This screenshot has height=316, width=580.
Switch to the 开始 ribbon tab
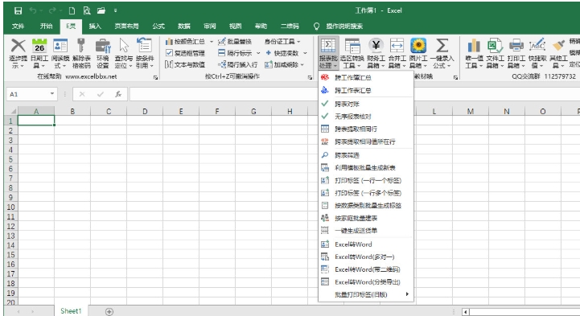point(46,26)
